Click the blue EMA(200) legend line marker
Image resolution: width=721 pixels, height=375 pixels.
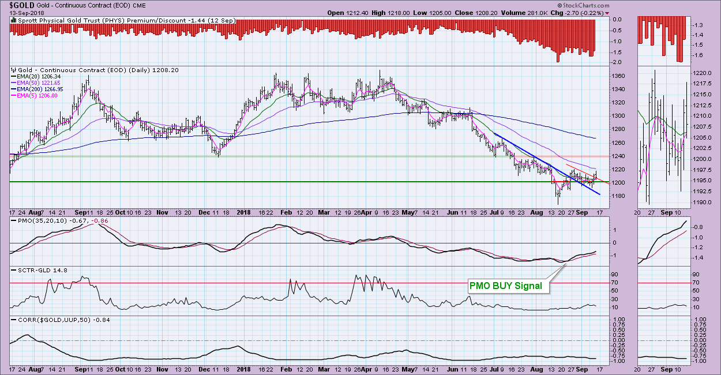(x=13, y=90)
